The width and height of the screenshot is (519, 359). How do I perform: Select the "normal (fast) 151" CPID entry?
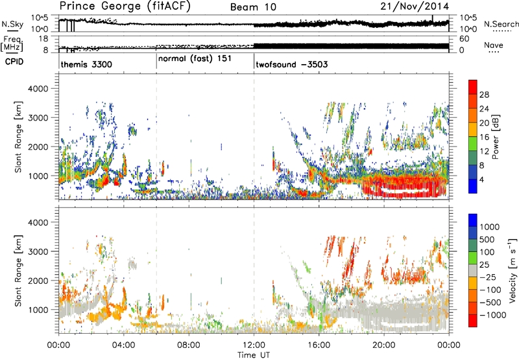click(x=195, y=59)
